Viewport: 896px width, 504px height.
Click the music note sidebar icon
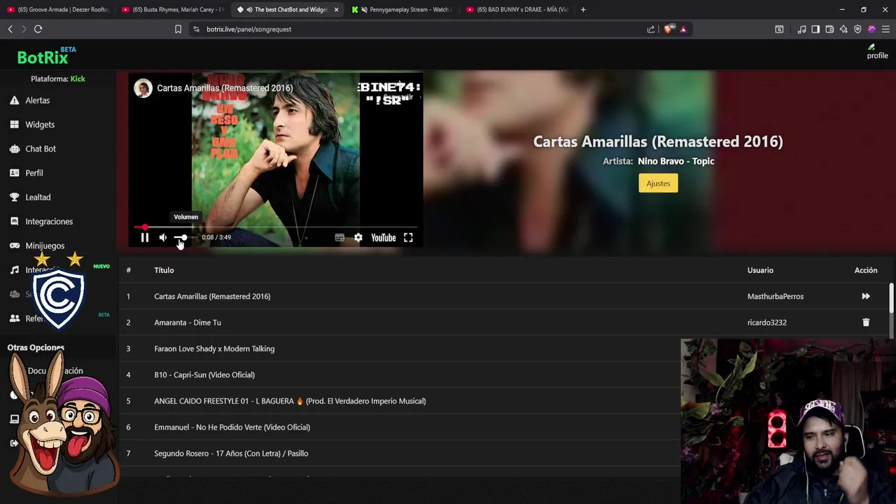[14, 269]
